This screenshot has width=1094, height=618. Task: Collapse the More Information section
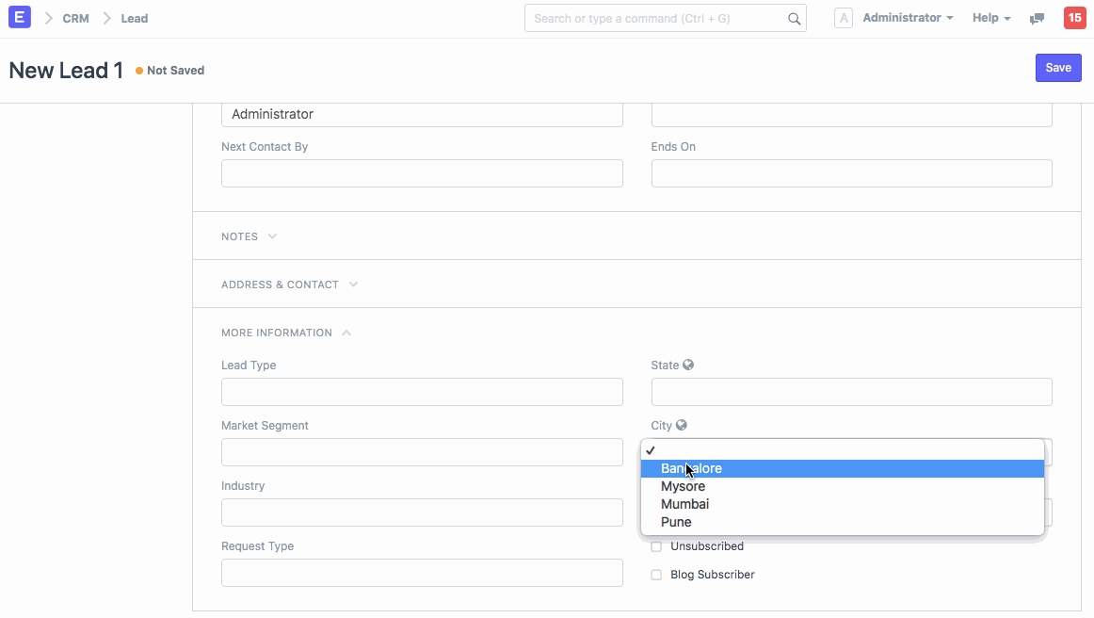coord(285,333)
